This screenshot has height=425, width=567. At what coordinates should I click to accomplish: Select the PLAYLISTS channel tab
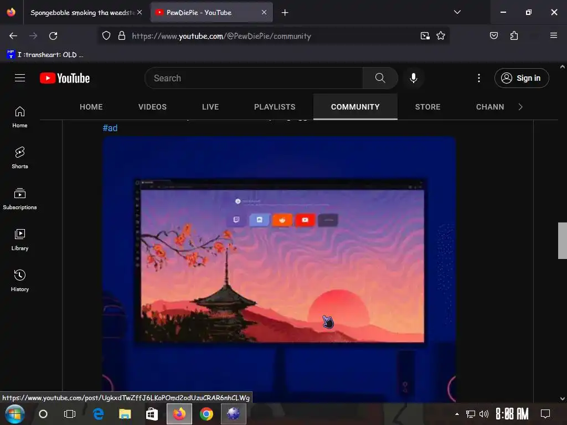pos(275,107)
